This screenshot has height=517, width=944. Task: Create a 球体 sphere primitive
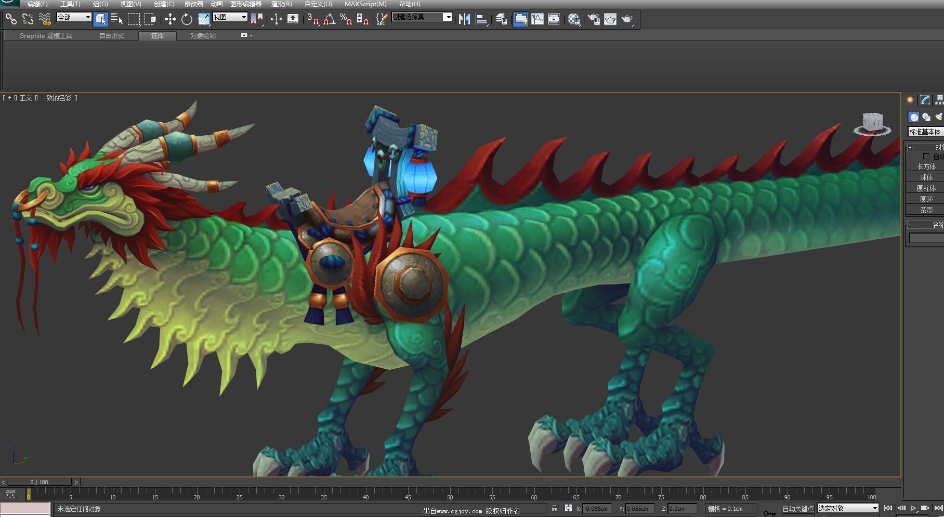[925, 177]
